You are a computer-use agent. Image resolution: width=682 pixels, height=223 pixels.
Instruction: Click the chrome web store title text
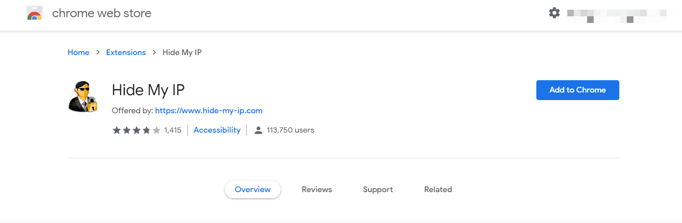click(x=102, y=13)
